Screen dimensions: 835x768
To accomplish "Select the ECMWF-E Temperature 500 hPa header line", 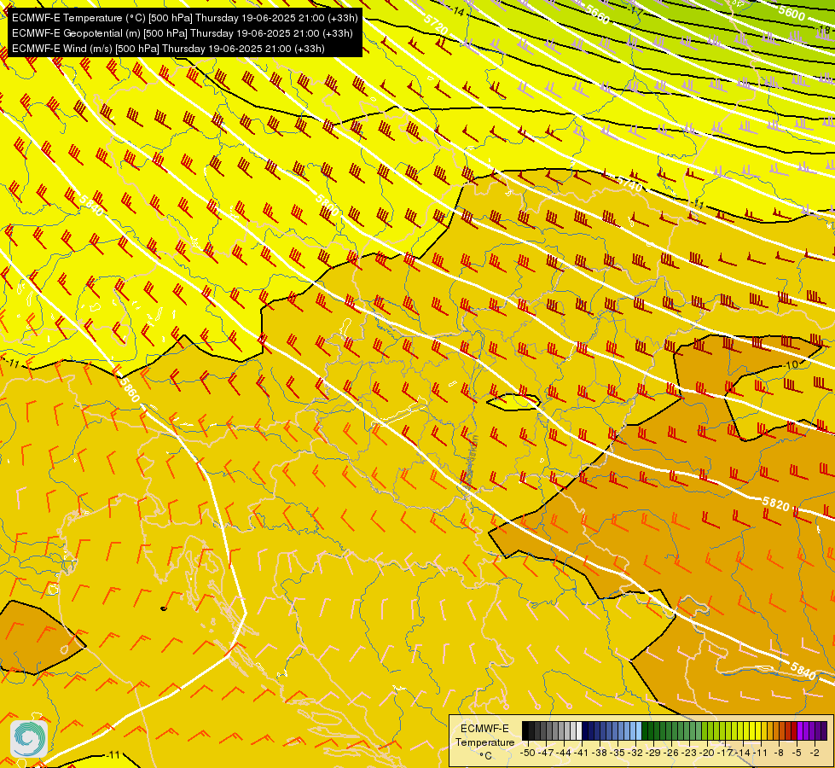I will (184, 18).
